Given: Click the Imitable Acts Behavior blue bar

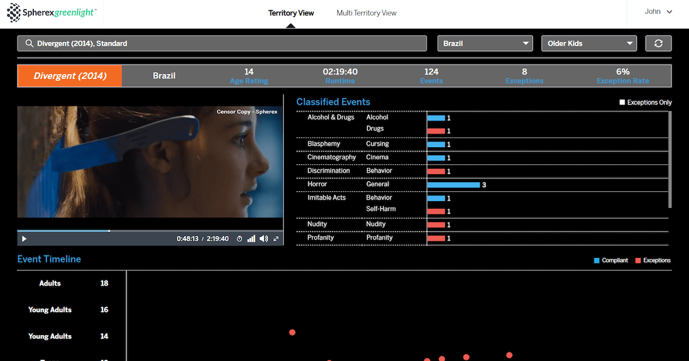Looking at the screenshot, I should (436, 198).
